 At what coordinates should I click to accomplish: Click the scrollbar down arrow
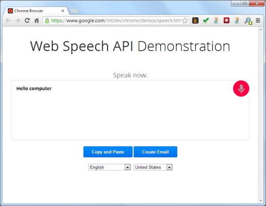click(261, 201)
